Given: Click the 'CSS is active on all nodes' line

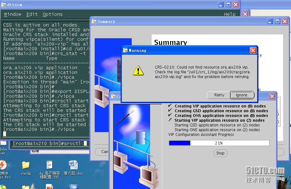Looking at the screenshot, I should pos(41,25).
